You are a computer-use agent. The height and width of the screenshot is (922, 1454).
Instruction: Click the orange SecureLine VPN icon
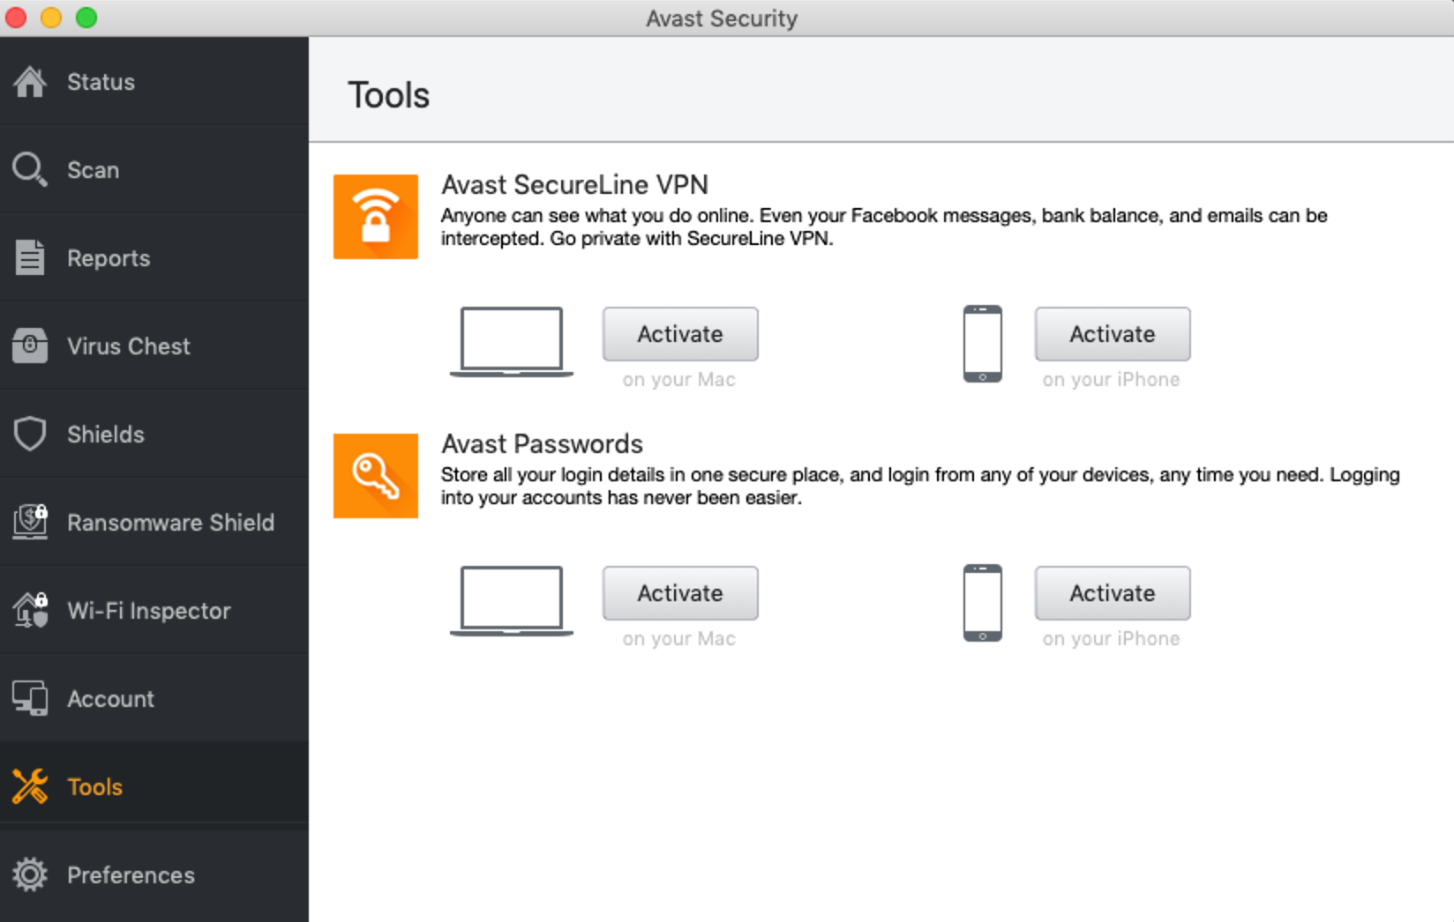point(375,217)
